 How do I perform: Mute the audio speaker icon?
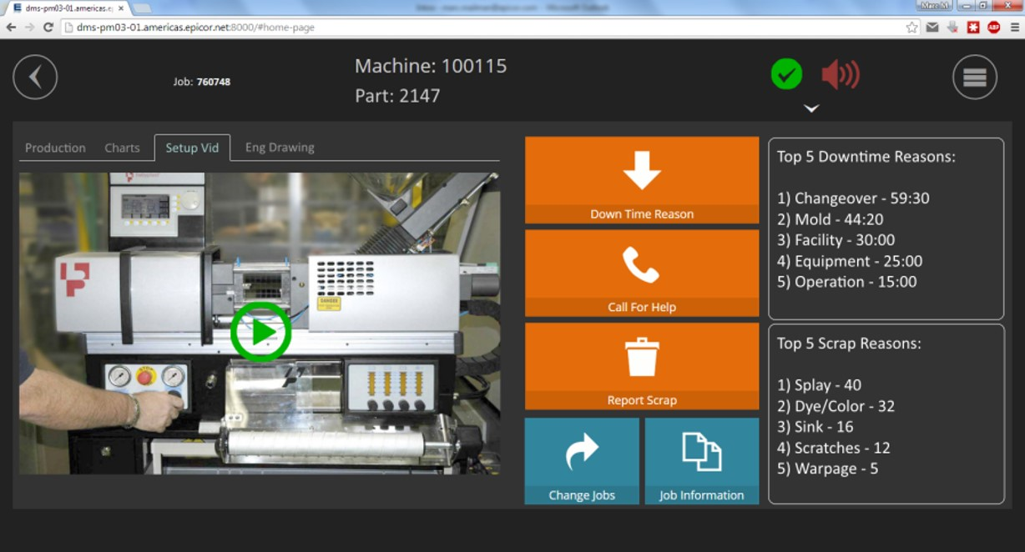(x=838, y=74)
